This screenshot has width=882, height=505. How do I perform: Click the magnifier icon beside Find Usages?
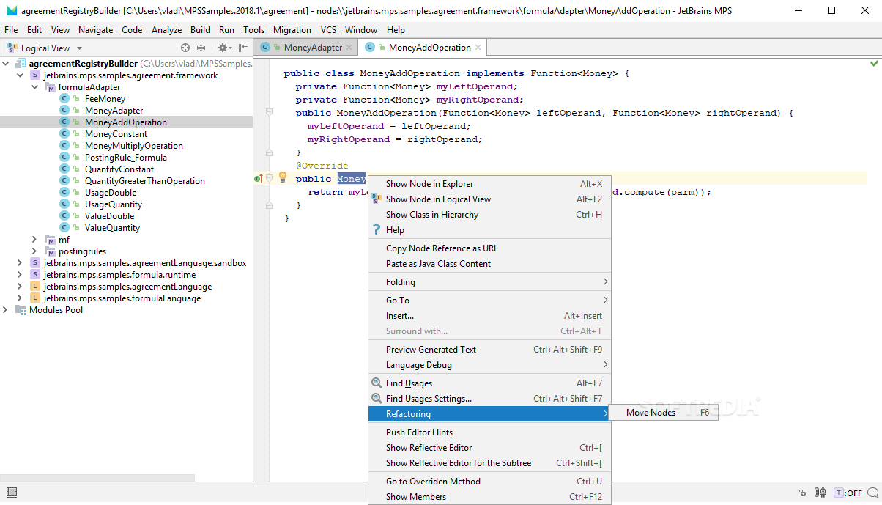(x=377, y=383)
